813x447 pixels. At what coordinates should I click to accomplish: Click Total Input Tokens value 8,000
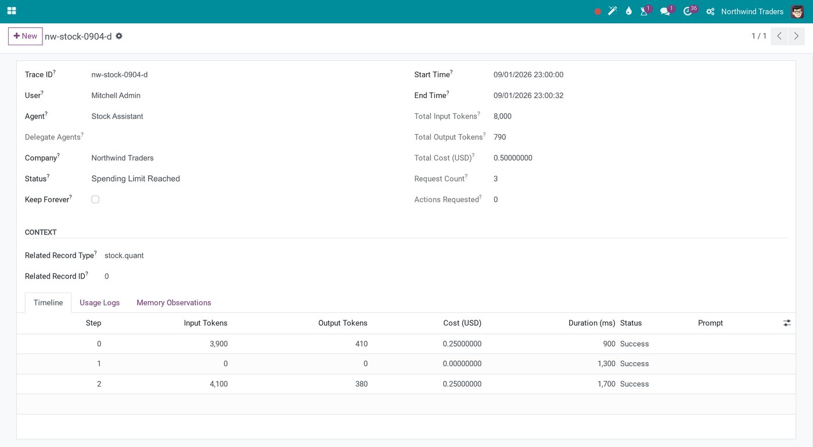[x=502, y=116]
